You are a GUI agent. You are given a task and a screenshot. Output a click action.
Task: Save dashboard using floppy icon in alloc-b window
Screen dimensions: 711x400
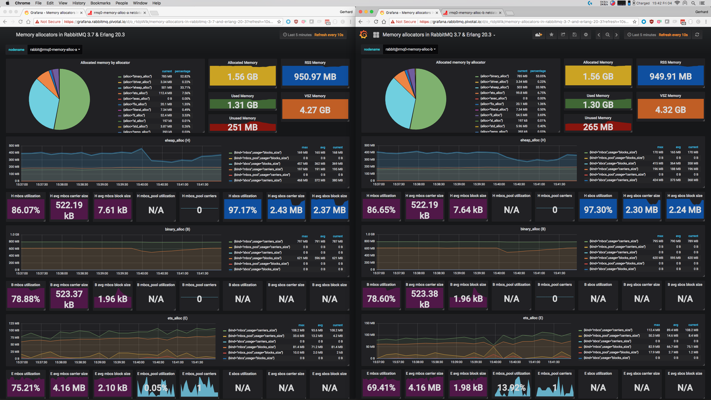click(x=574, y=35)
